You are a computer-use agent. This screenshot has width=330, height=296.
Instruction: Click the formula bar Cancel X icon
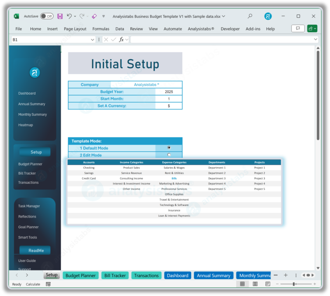tap(106, 40)
